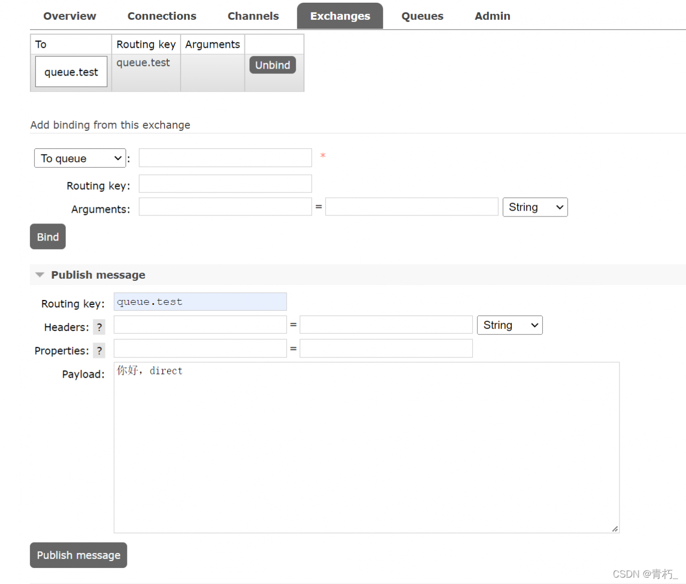Collapse the Publish message section
686x584 pixels.
90,275
